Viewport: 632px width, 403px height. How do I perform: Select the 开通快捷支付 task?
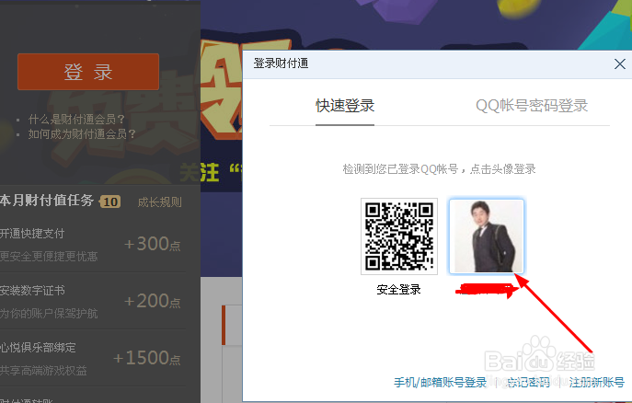click(32, 234)
